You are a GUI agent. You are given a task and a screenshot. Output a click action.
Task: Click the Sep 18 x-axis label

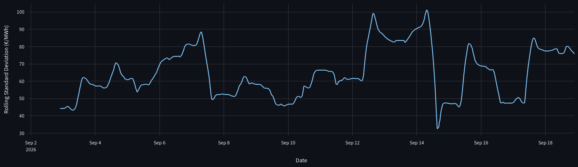click(546, 143)
